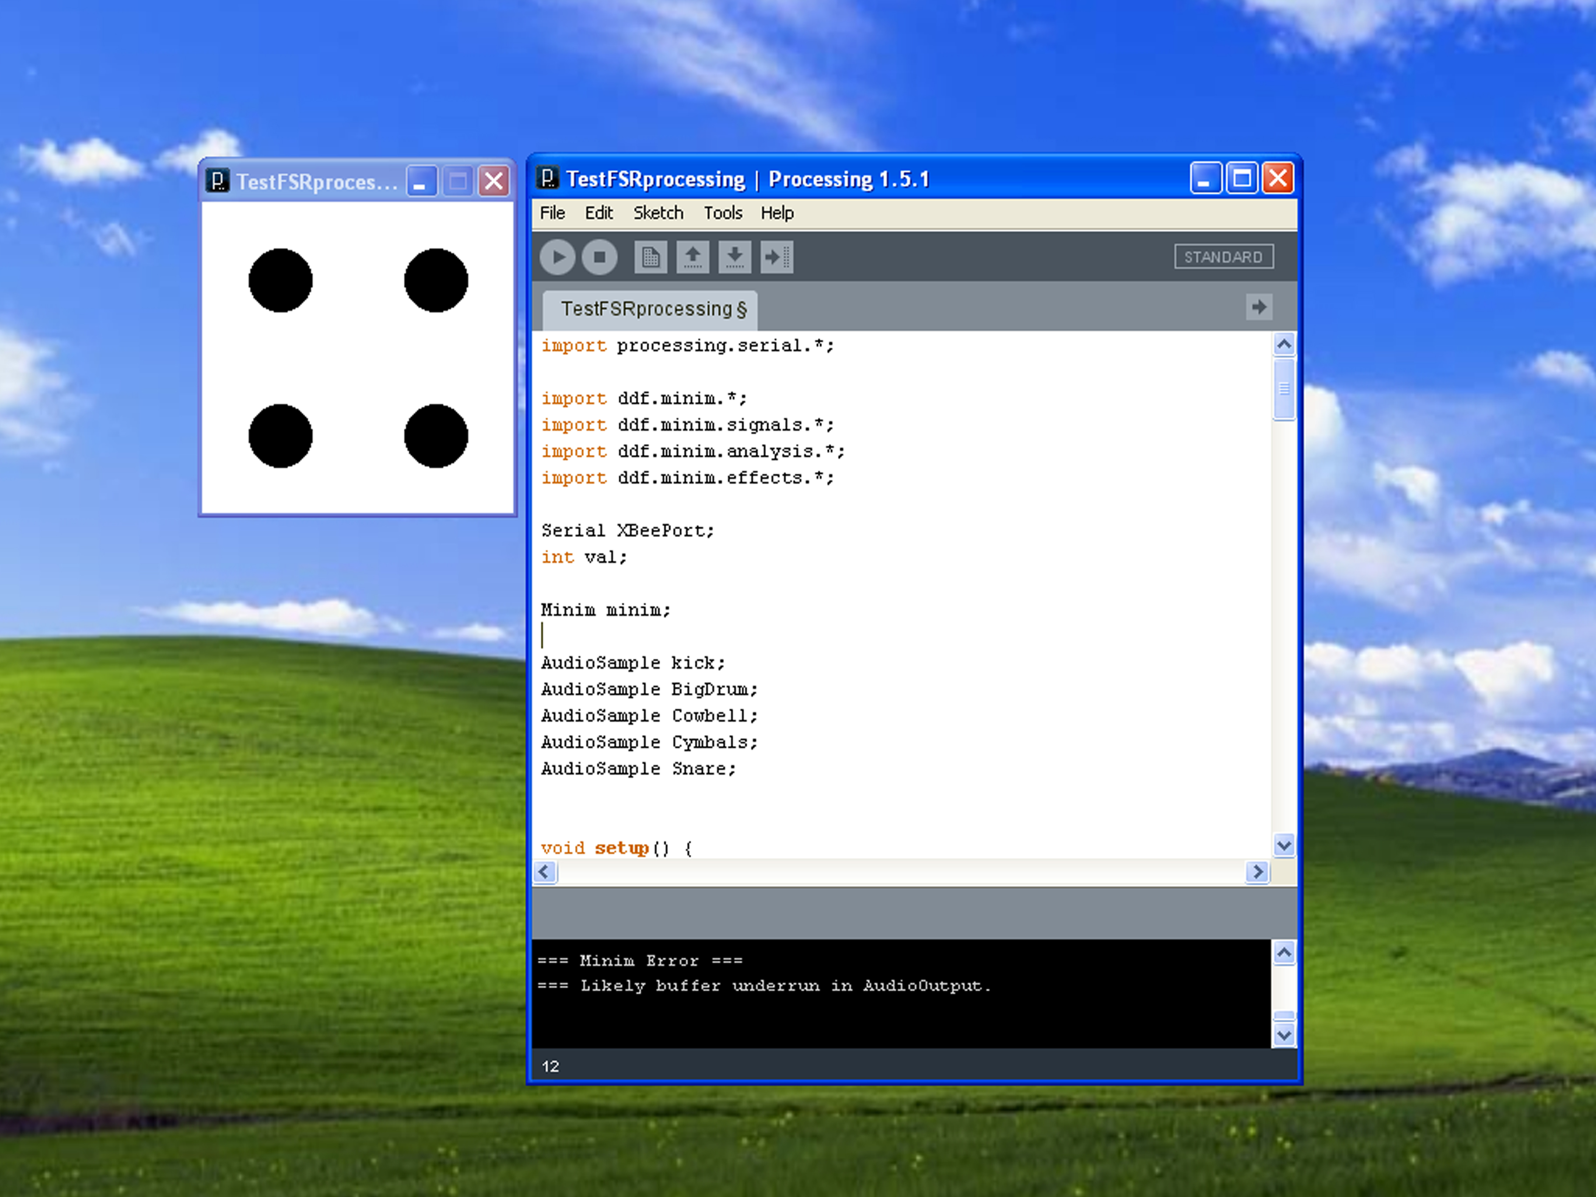Open the Help menu
The image size is (1596, 1197).
[x=777, y=213]
